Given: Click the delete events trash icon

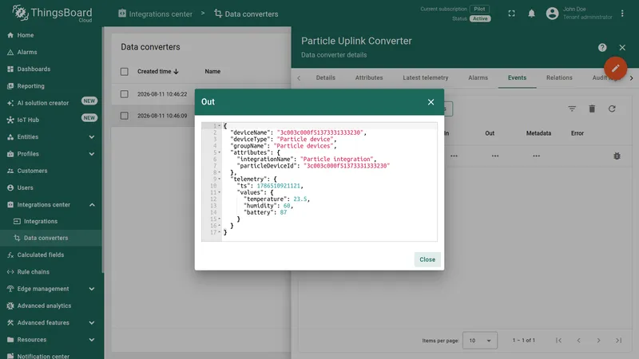Looking at the screenshot, I should [x=592, y=108].
